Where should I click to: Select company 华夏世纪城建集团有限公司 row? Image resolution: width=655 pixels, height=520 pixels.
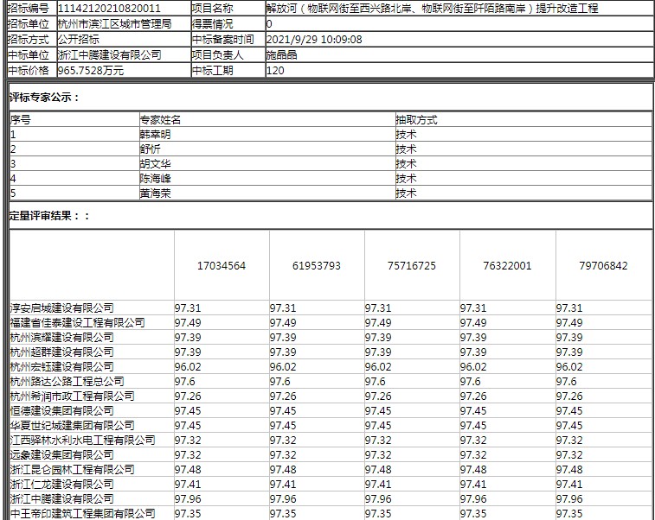(72, 425)
